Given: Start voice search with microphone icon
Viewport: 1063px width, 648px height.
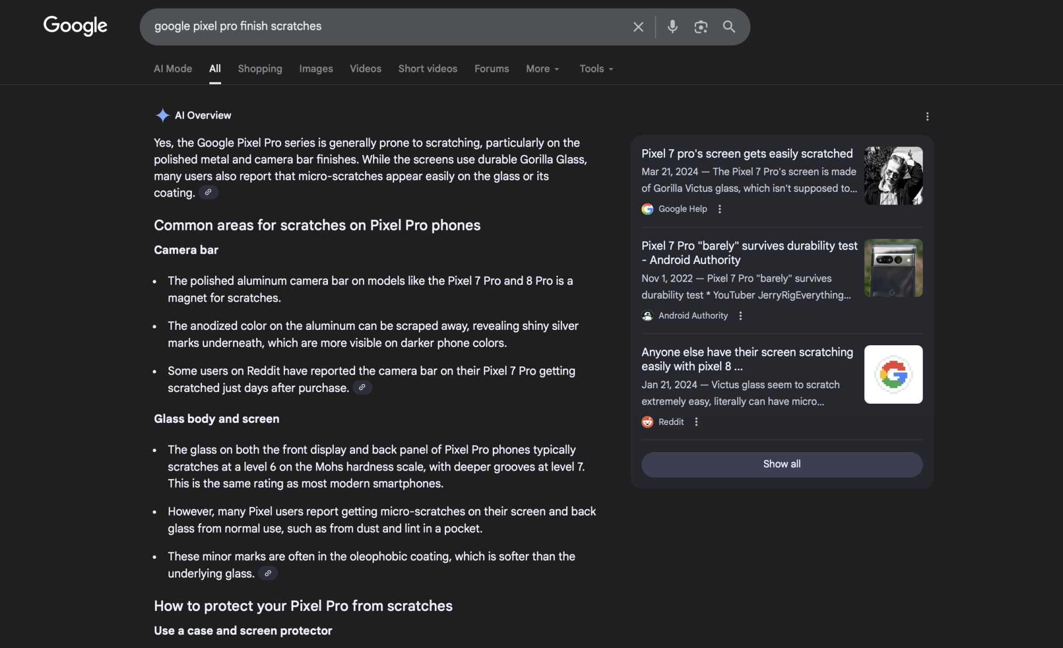Looking at the screenshot, I should click(x=672, y=27).
